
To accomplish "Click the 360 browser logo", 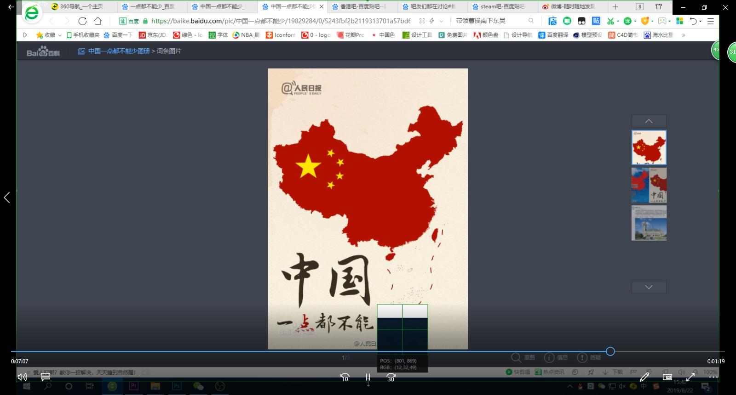I will 31,13.
